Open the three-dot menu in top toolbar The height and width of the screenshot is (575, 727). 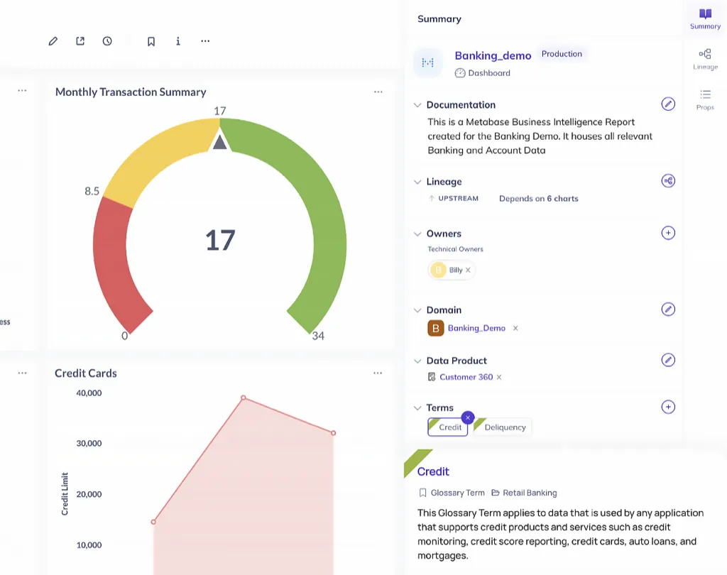tap(205, 41)
